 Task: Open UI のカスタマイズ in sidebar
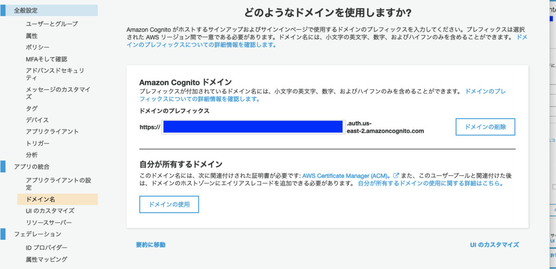pos(50,211)
